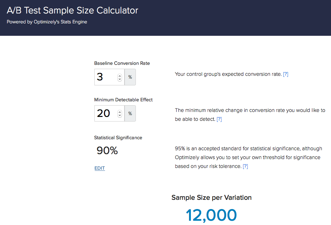Increase the Minimum Detectable Effect with up arrow
Screen dimensions: 331x225
tap(120, 112)
